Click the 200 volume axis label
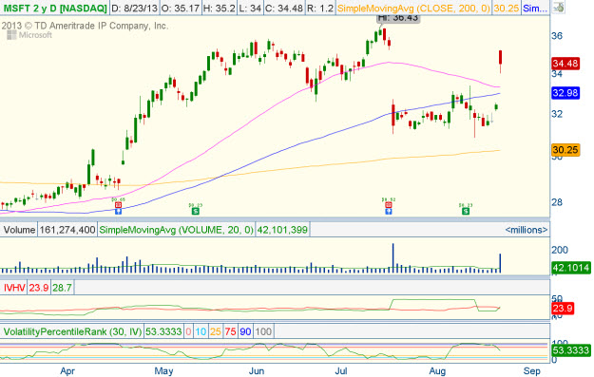 (x=560, y=250)
